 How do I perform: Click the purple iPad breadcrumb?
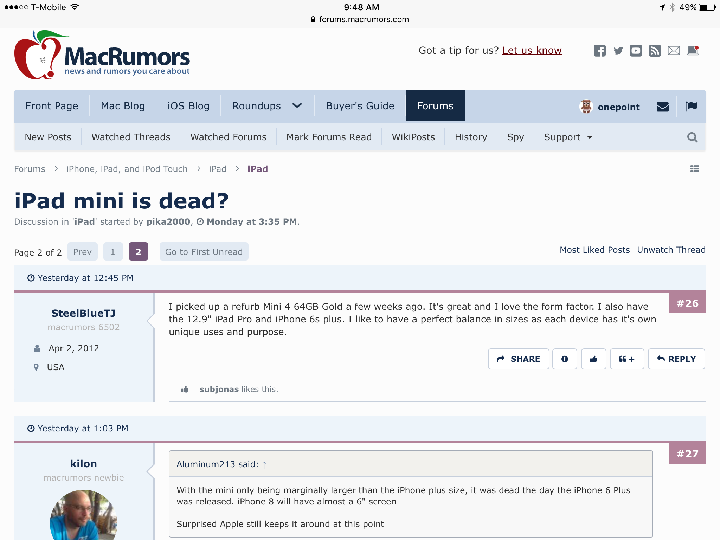[x=258, y=169]
